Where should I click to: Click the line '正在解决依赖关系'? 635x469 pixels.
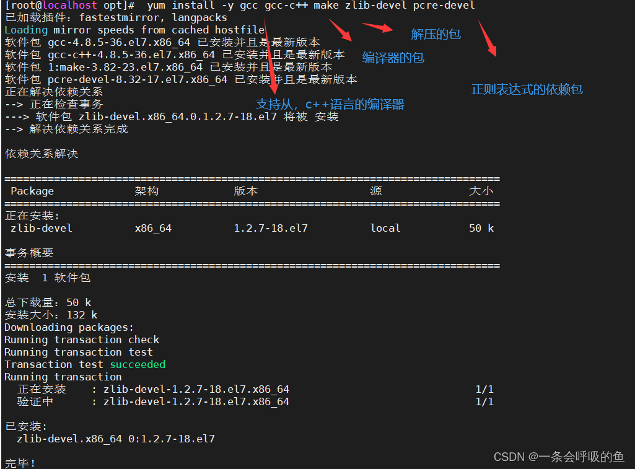click(54, 92)
